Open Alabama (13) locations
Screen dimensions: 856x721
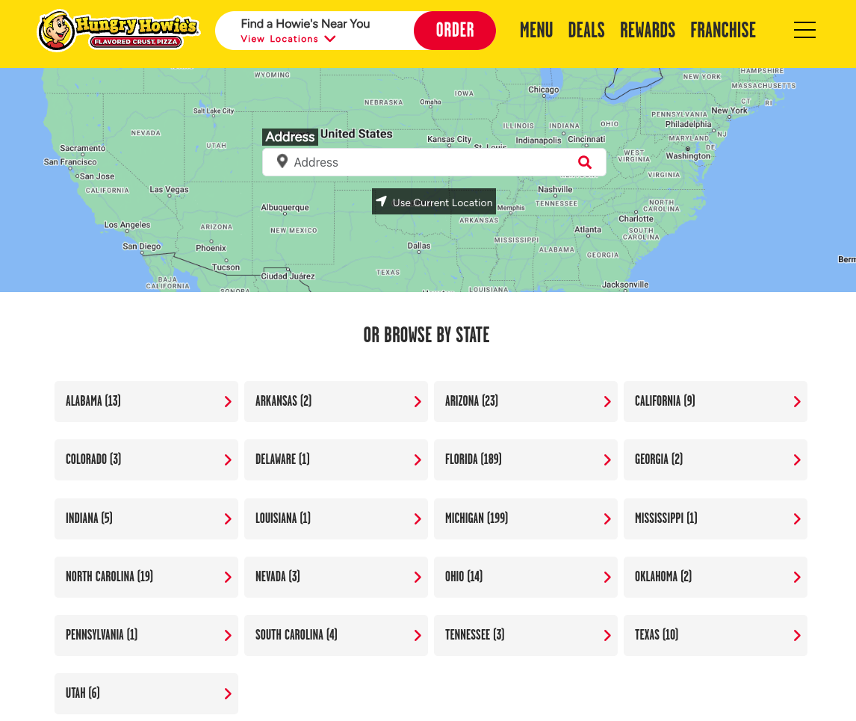[x=146, y=401]
